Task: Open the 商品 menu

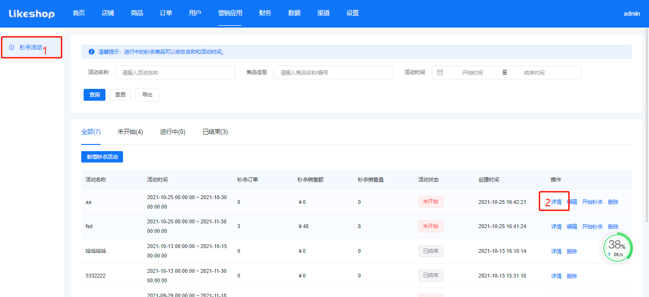Action: [137, 13]
